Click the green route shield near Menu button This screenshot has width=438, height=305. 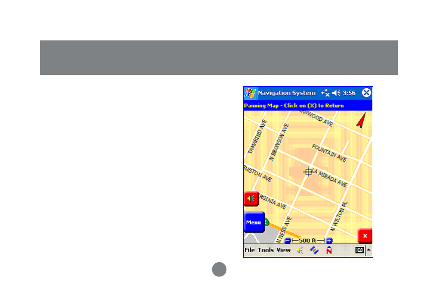(x=266, y=222)
